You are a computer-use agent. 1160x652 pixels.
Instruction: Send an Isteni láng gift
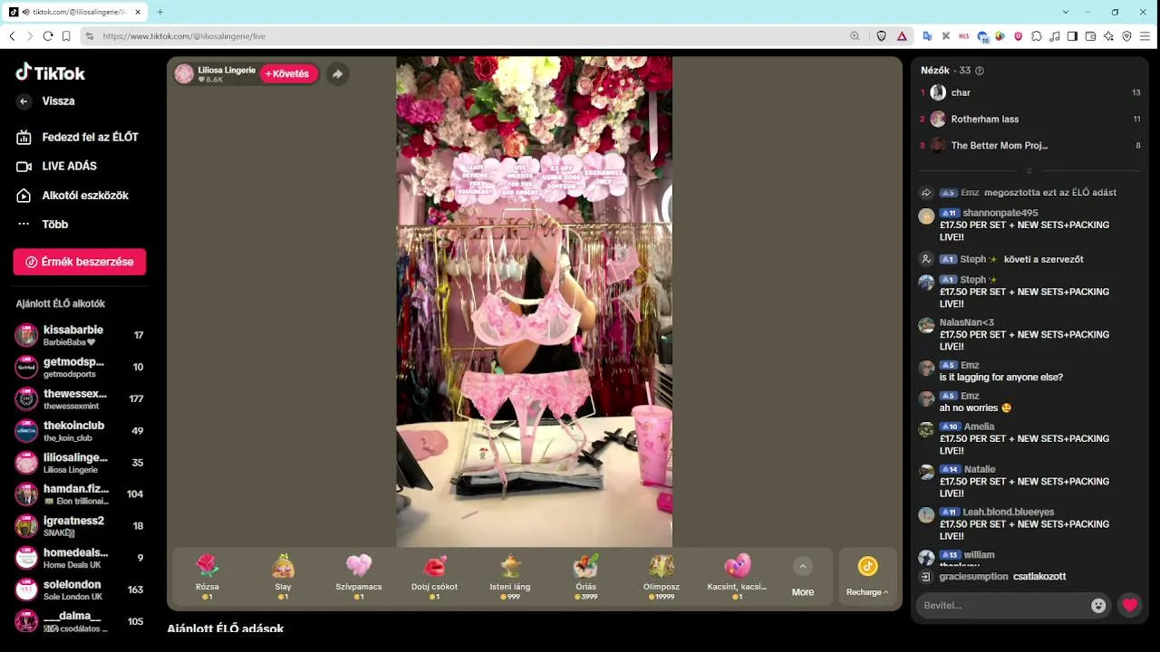click(510, 578)
